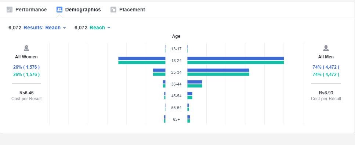Image resolution: width=355 pixels, height=145 pixels.
Task: Click the Placement squares icon
Action: (x=113, y=10)
